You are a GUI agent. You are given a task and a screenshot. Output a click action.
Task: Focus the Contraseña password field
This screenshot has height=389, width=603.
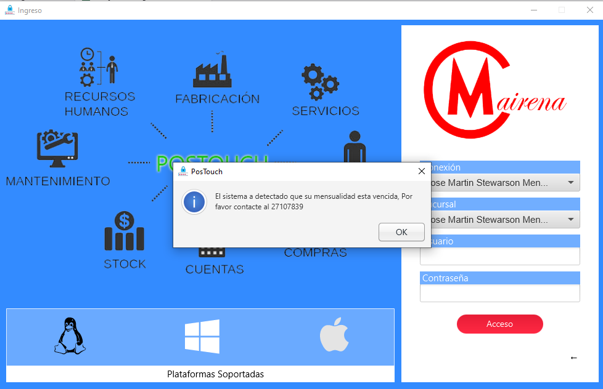tap(499, 293)
